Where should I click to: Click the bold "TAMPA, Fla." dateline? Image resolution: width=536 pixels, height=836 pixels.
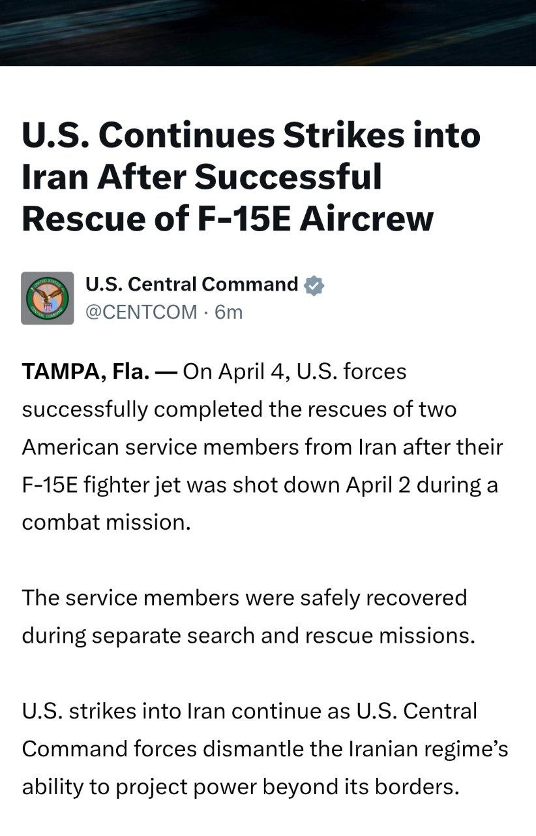pos(86,372)
